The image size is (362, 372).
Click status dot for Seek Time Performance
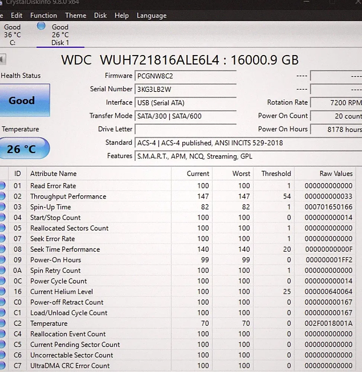tap(2, 249)
